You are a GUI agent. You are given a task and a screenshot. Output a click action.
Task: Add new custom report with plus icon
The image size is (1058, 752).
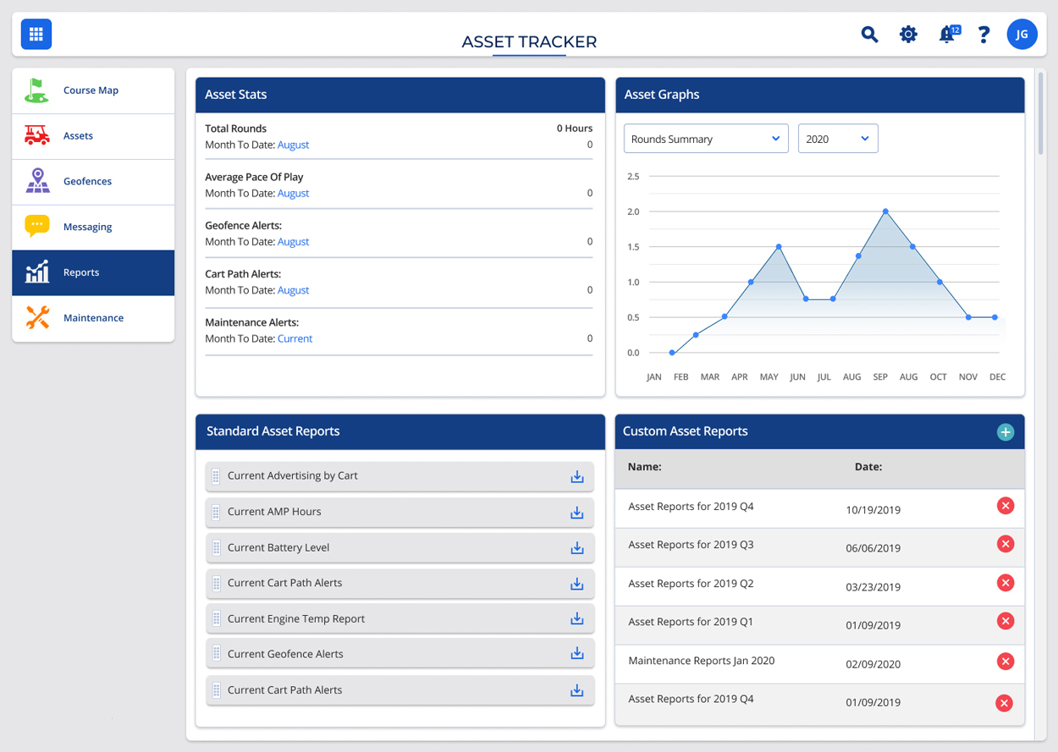(x=1005, y=432)
